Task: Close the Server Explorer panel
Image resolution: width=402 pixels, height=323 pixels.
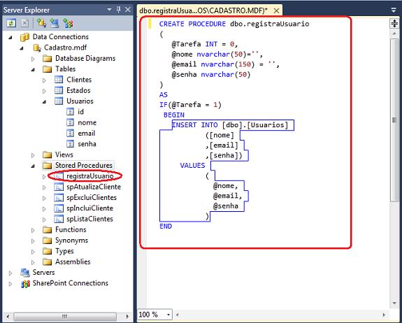Action: (128, 10)
